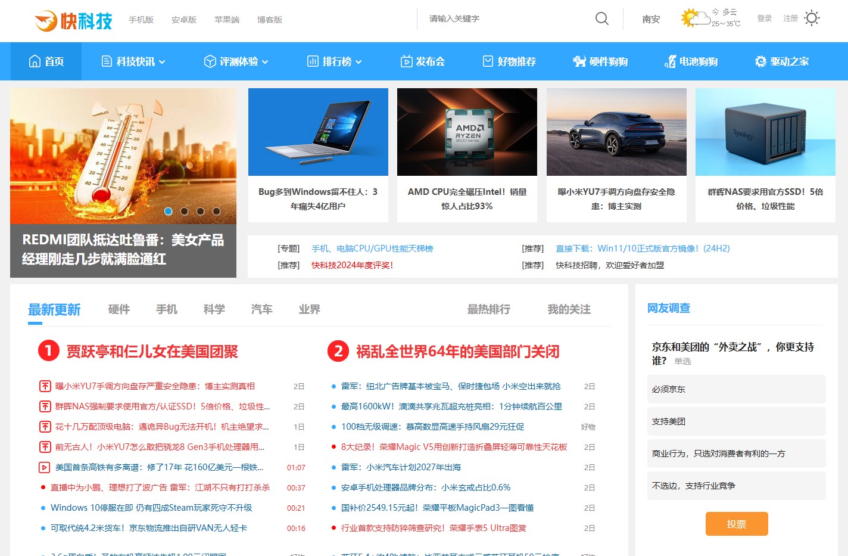The width and height of the screenshot is (848, 556).
Task: Click the dog icon beside 硬件狗狗
Action: (579, 61)
